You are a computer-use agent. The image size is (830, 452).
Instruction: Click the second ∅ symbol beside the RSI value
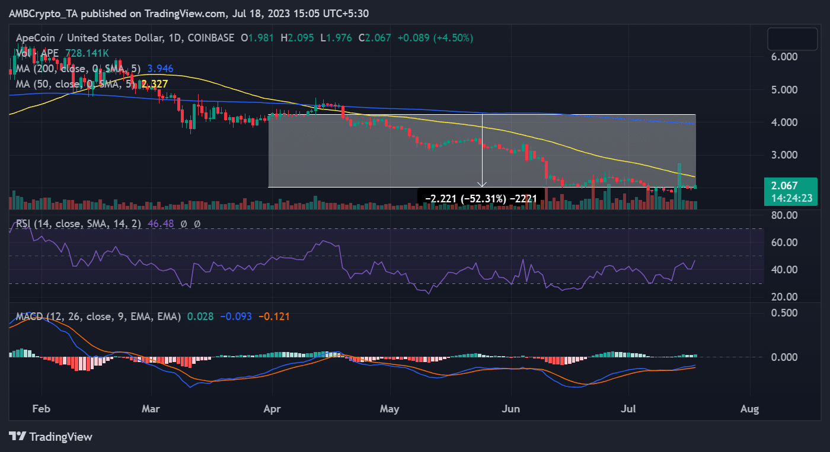coord(197,224)
